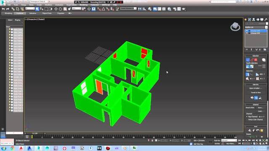Pick the Rectangular Selection Region tool
This screenshot has height=151, width=269.
click(46, 9)
